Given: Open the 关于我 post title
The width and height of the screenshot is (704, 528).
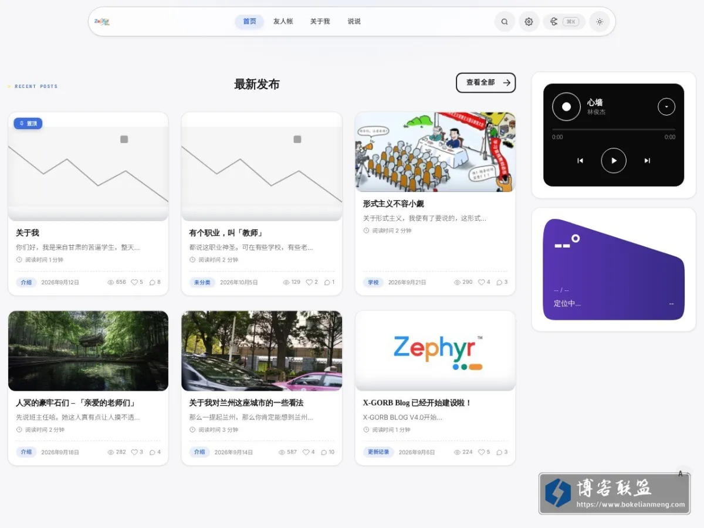Looking at the screenshot, I should click(x=28, y=233).
